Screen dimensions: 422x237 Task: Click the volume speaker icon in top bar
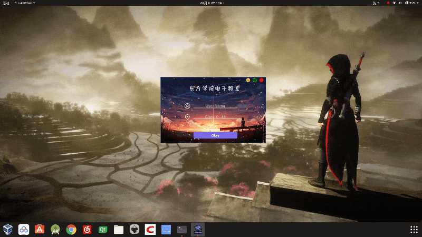[400, 3]
